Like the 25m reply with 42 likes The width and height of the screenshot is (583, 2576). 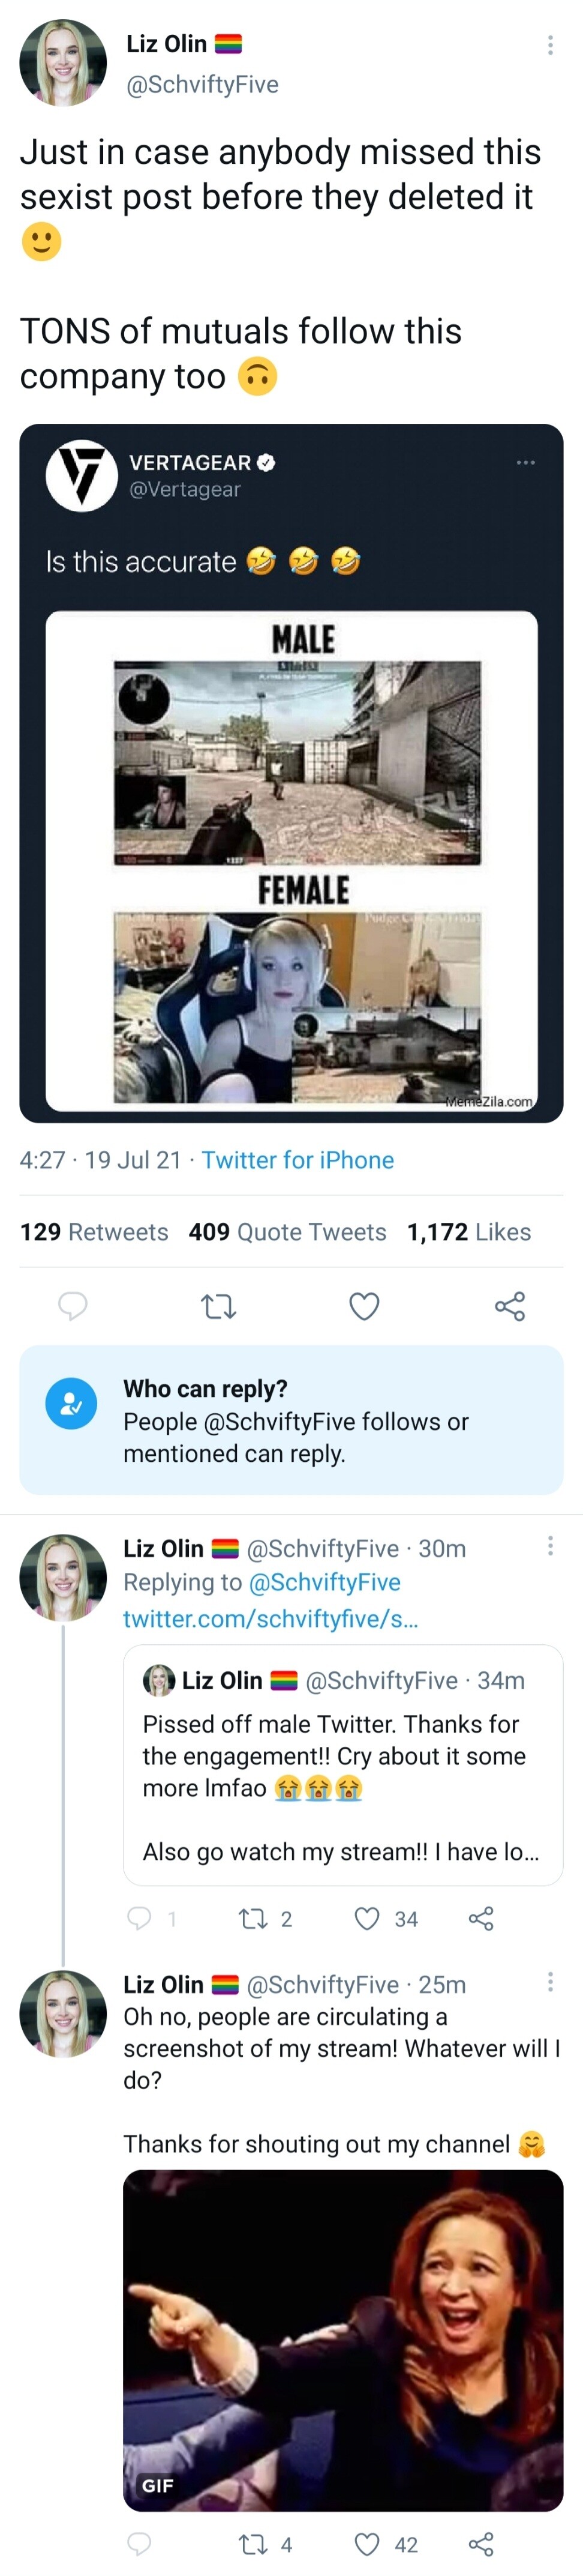click(x=368, y=2545)
